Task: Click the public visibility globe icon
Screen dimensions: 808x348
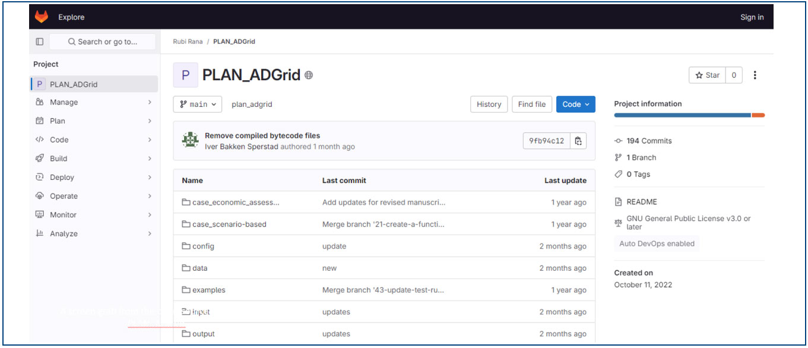Action: point(309,75)
